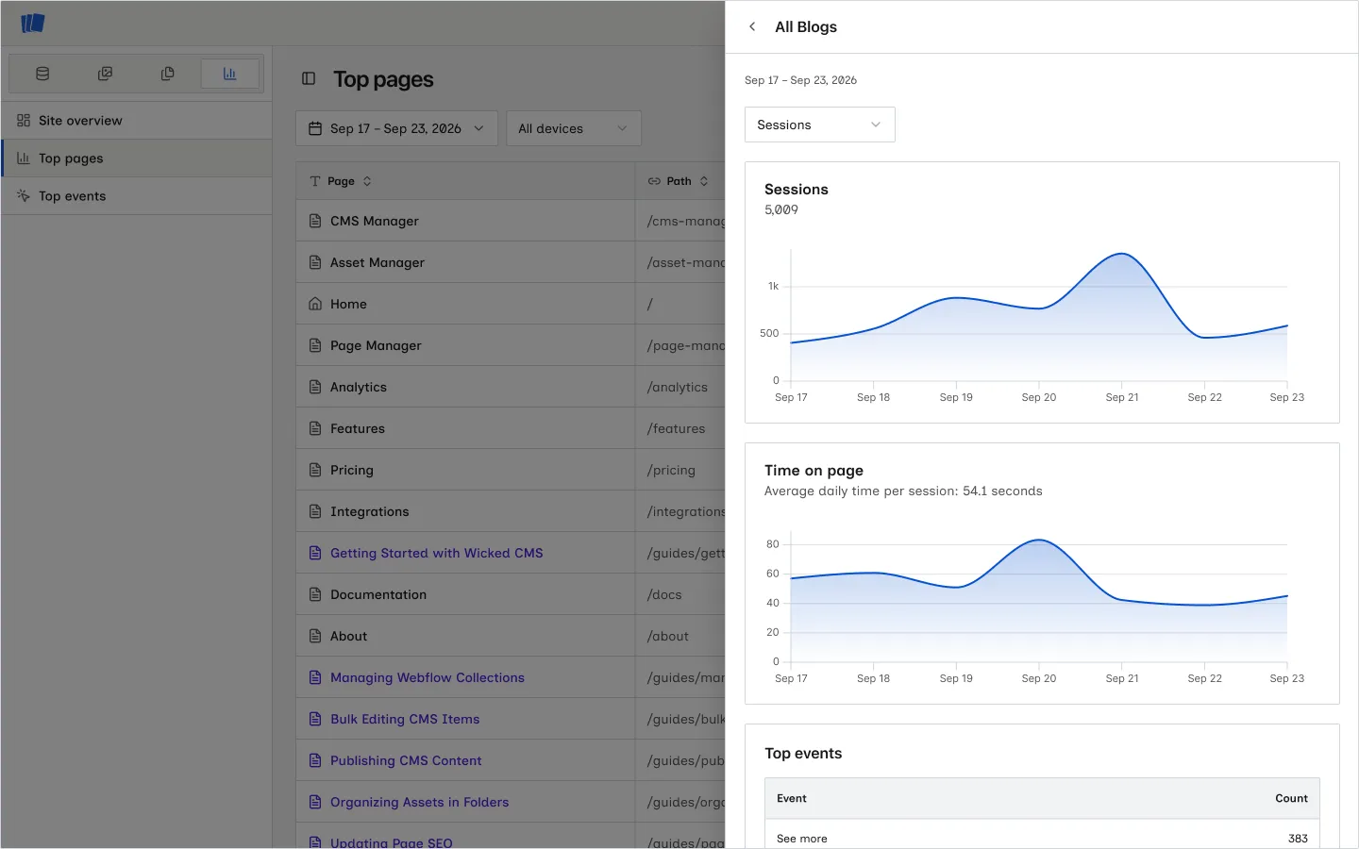Click the Sessions chart peak at Sep 21
The image size is (1359, 849).
[1121, 254]
